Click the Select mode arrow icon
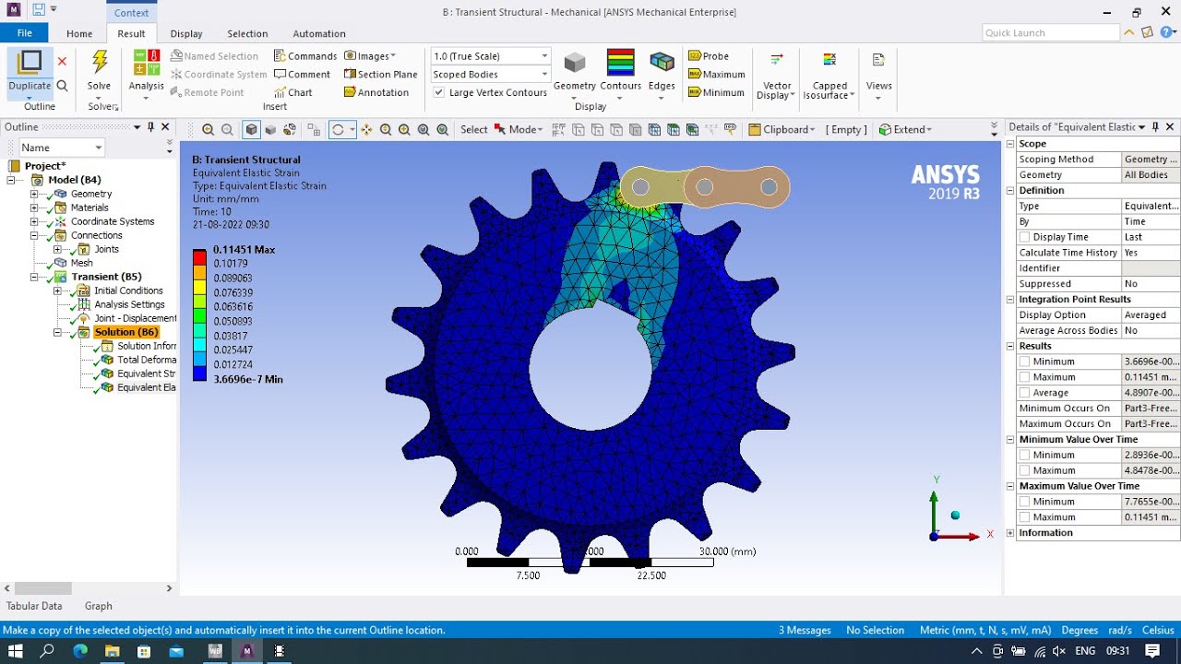This screenshot has height=664, width=1181. (501, 130)
